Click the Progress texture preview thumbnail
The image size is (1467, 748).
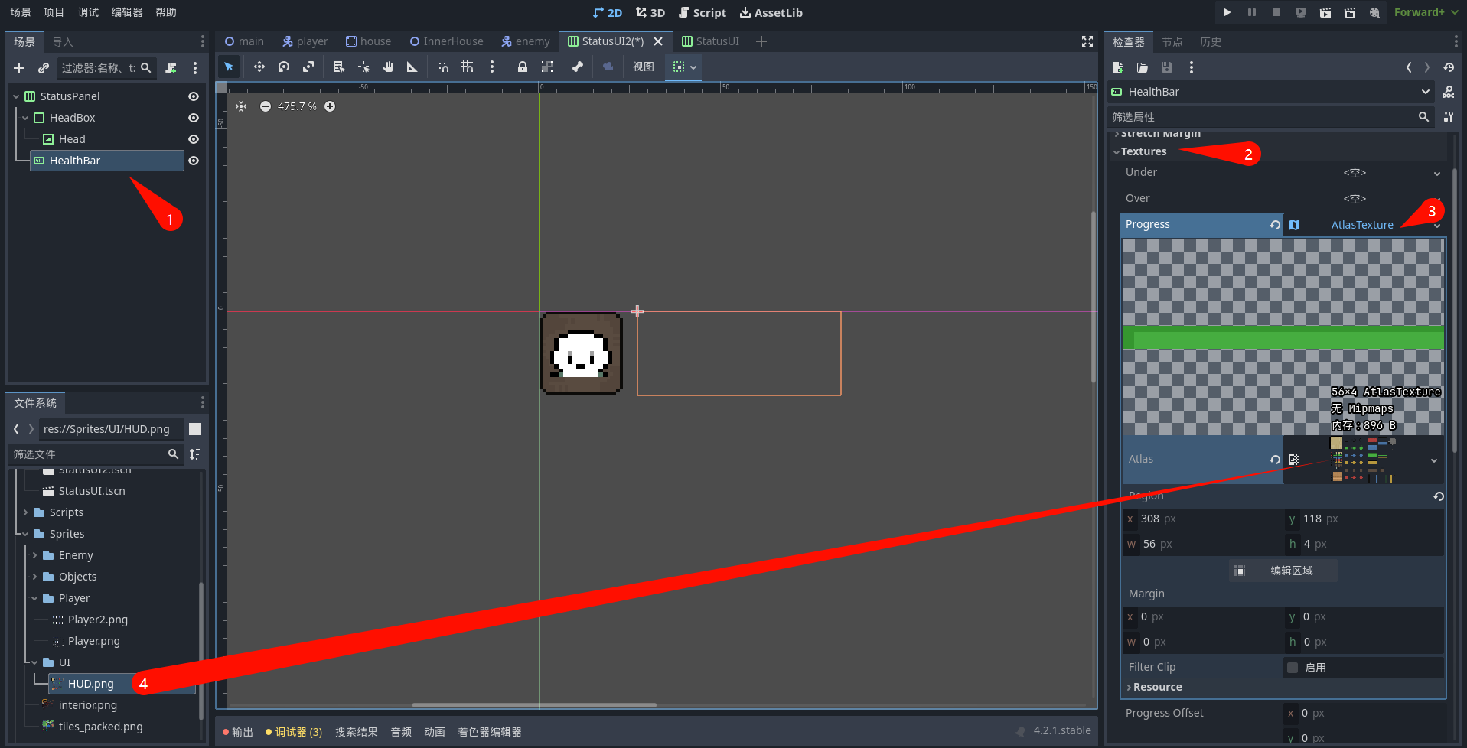1283,337
